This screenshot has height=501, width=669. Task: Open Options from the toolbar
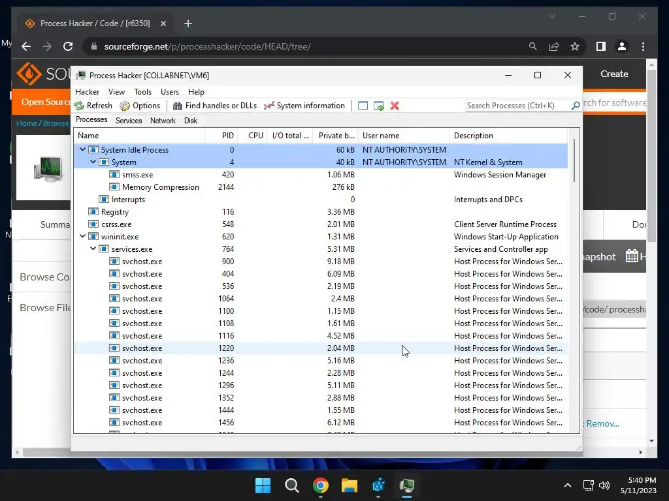[140, 106]
